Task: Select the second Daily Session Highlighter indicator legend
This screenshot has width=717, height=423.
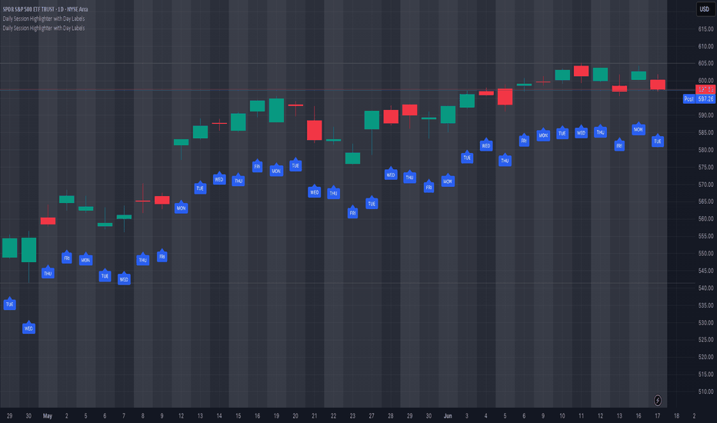Action: coord(43,28)
